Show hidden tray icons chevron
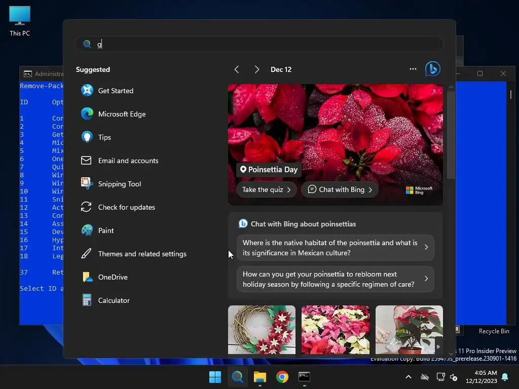The height and width of the screenshot is (389, 519). pyautogui.click(x=409, y=377)
